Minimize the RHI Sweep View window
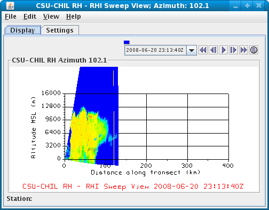 tap(235, 6)
